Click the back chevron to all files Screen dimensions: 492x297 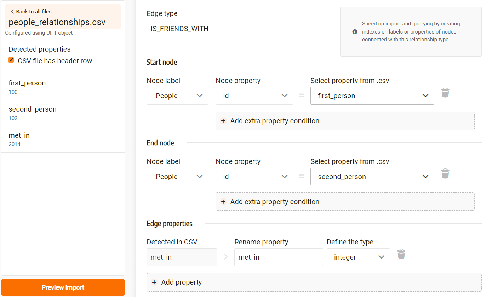click(12, 12)
